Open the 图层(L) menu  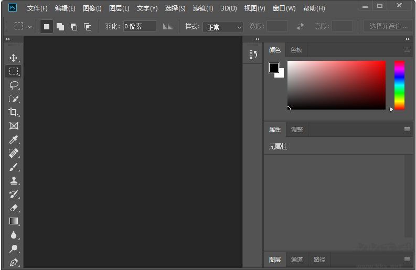pyautogui.click(x=119, y=8)
